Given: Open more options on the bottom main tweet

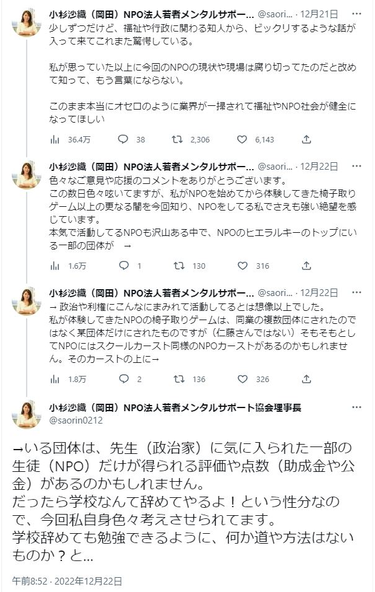Looking at the screenshot, I should coord(356,407).
